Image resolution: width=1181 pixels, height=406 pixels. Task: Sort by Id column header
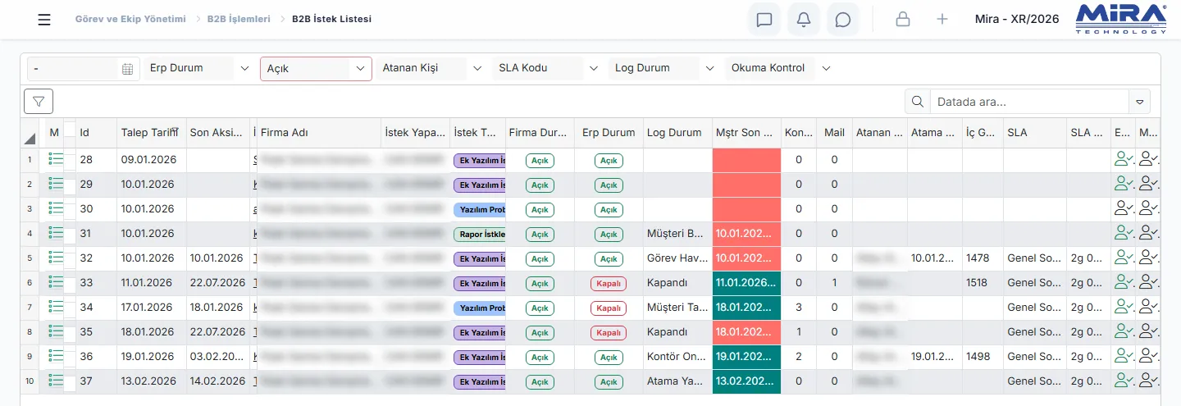[x=96, y=133]
